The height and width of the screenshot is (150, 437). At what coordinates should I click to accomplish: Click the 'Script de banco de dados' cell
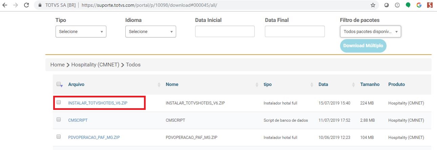[x=286, y=120]
